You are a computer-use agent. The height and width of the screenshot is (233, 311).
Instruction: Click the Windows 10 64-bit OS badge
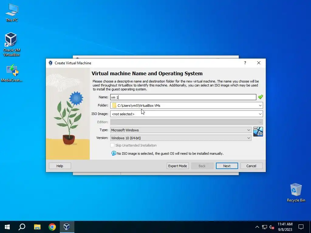point(258,132)
